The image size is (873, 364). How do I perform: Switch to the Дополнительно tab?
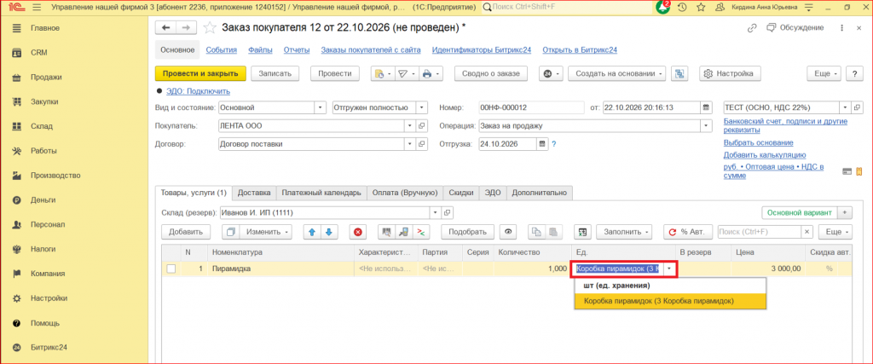[x=540, y=193]
